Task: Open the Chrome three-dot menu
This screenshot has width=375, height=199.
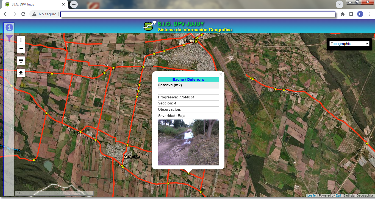Action: (x=369, y=14)
